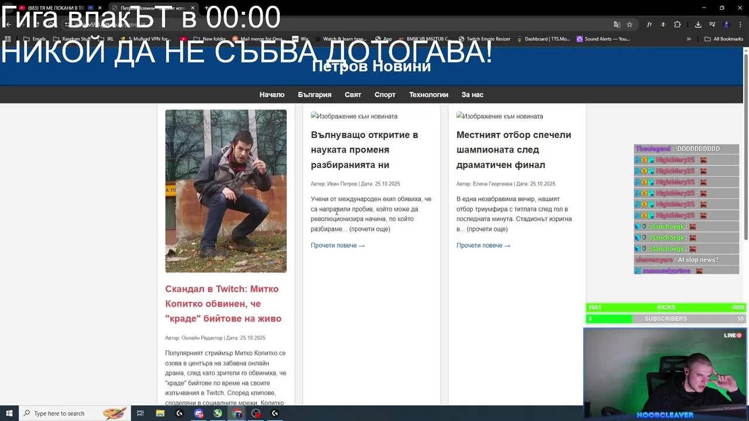Click the green KICKS progress bar
This screenshot has height=421, width=749.
[x=666, y=308]
